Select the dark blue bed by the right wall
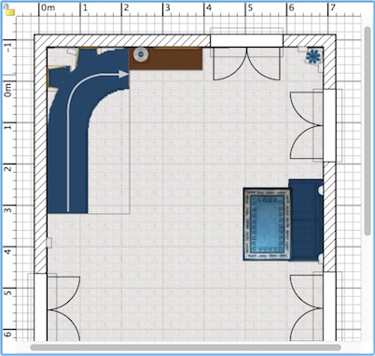Viewport: 375px width, 356px height. coord(306,220)
